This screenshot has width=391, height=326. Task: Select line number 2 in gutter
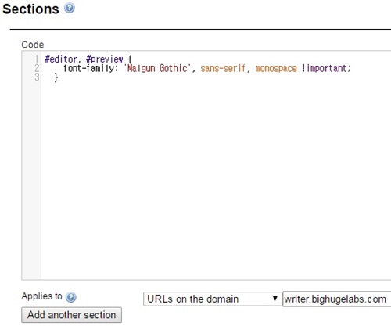tap(37, 68)
